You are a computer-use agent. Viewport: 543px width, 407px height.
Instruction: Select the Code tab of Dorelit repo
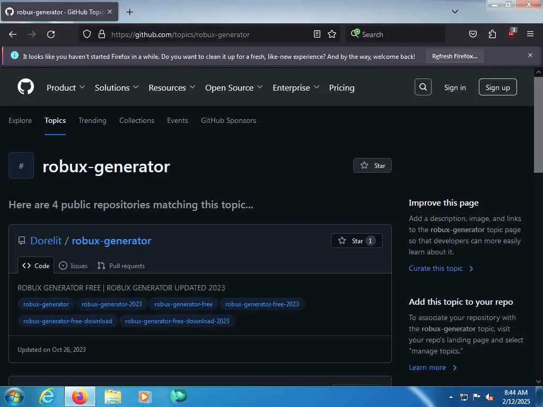[36, 266]
